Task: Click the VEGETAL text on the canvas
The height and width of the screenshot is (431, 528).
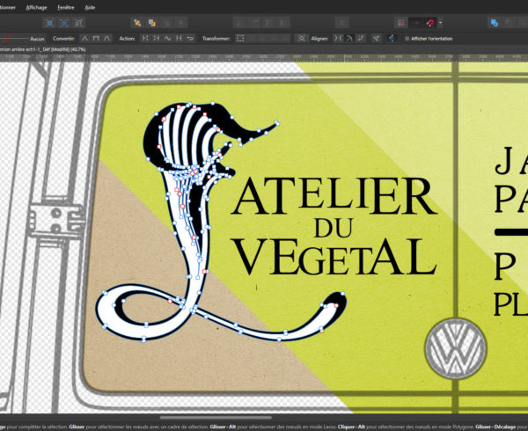Action: (334, 257)
